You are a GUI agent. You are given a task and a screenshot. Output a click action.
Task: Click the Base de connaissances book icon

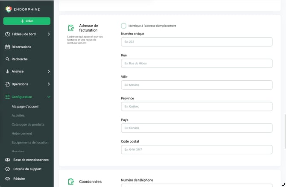[x=8, y=160]
